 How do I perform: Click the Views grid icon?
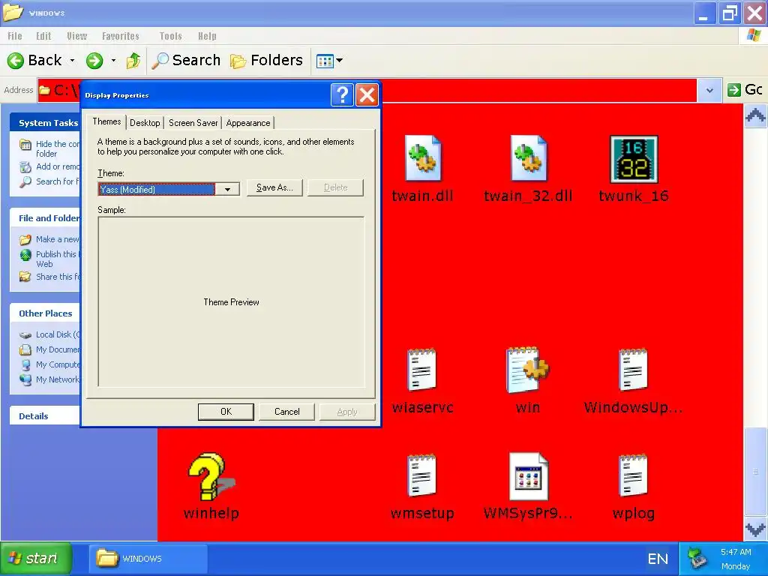(x=325, y=61)
